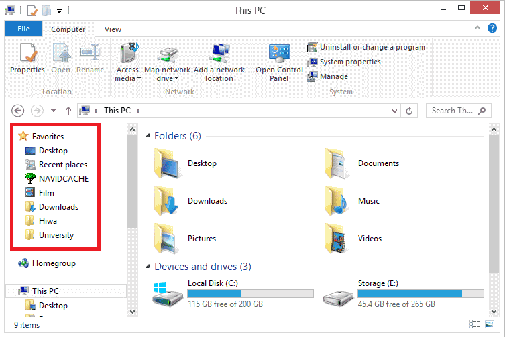Click the Up arrow navigation button
505x337 pixels.
pyautogui.click(x=68, y=111)
